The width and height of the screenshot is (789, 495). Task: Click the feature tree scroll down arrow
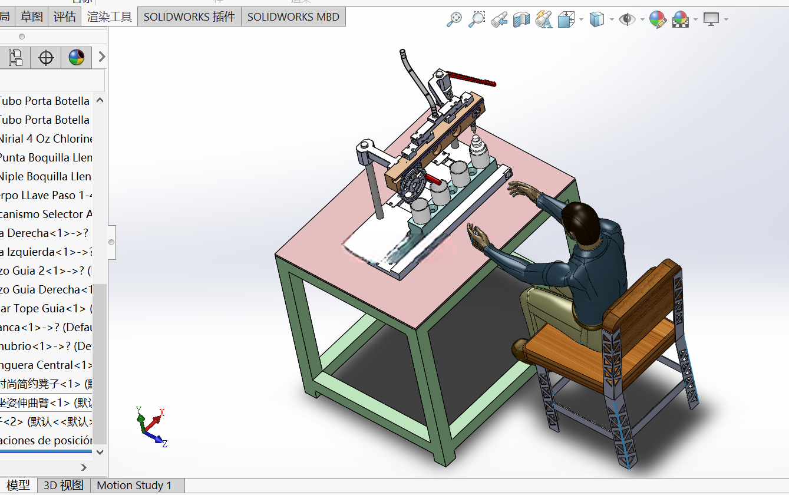[100, 452]
